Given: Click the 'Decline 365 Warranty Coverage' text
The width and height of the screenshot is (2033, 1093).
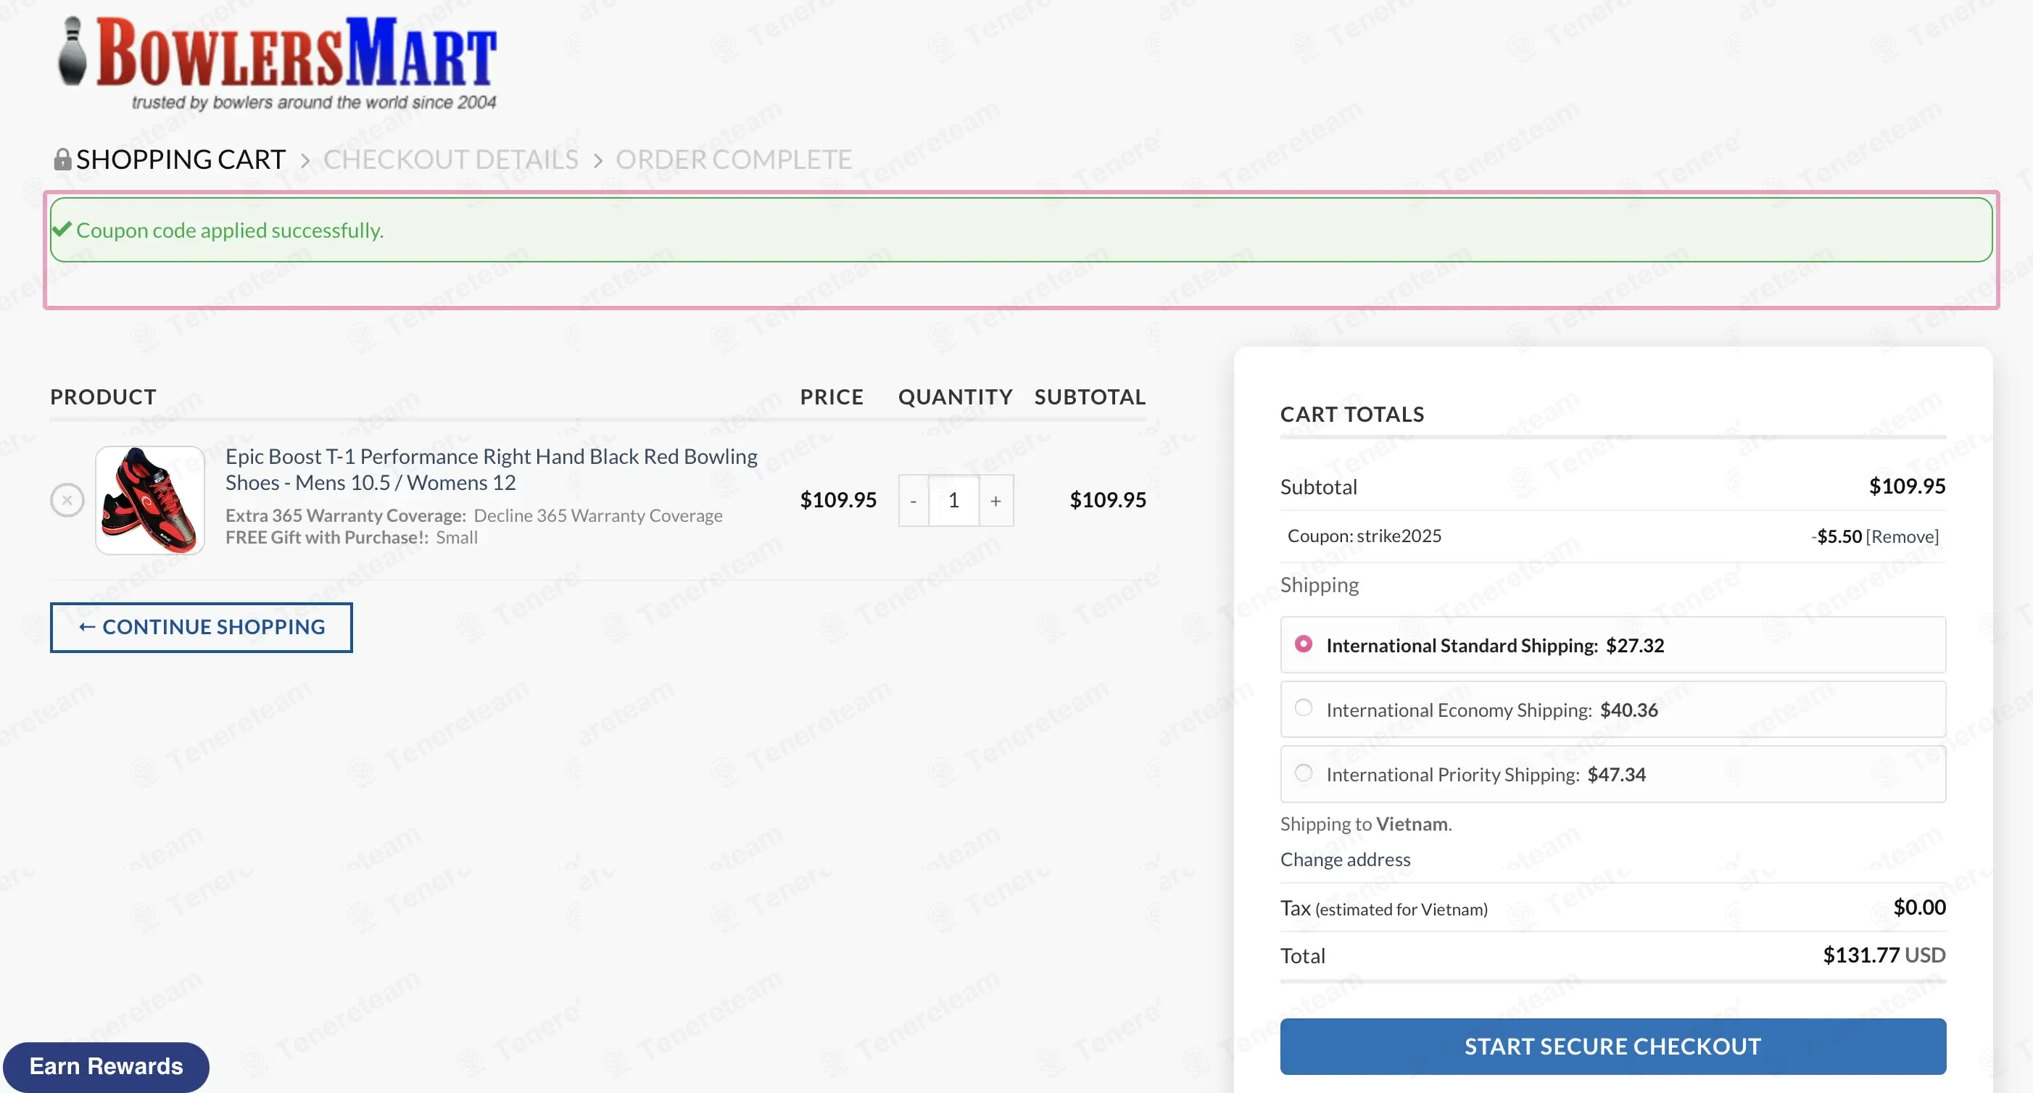Looking at the screenshot, I should click(x=597, y=515).
